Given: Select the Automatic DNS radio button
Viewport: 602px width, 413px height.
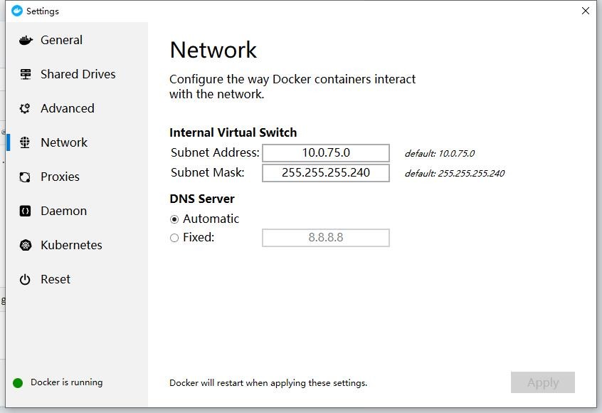Looking at the screenshot, I should click(174, 219).
